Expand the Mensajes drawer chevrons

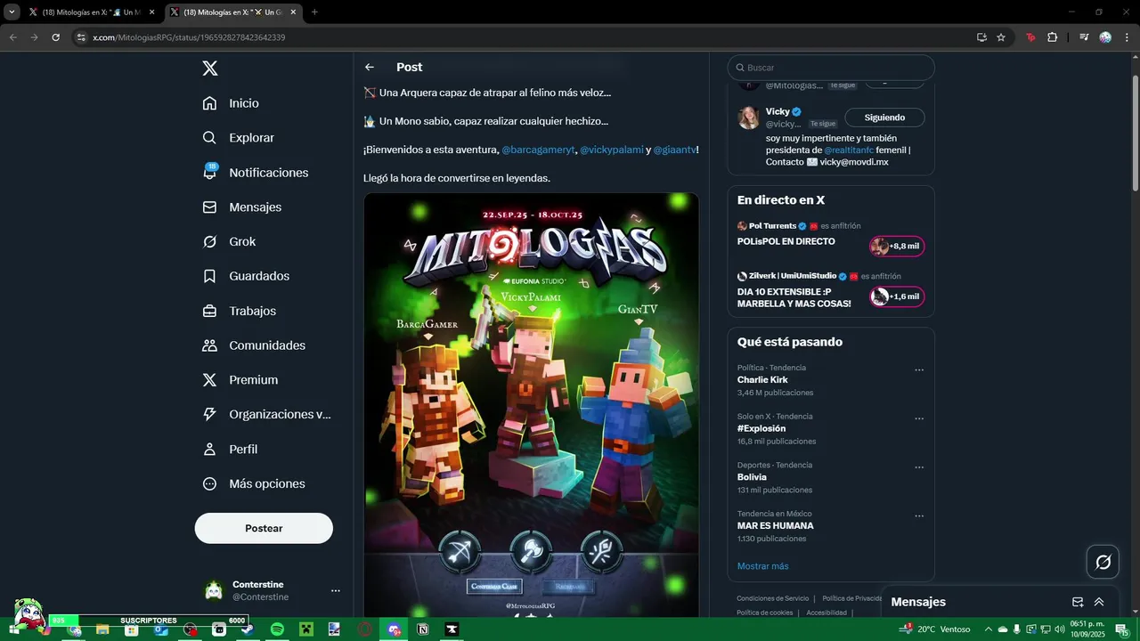tap(1099, 602)
